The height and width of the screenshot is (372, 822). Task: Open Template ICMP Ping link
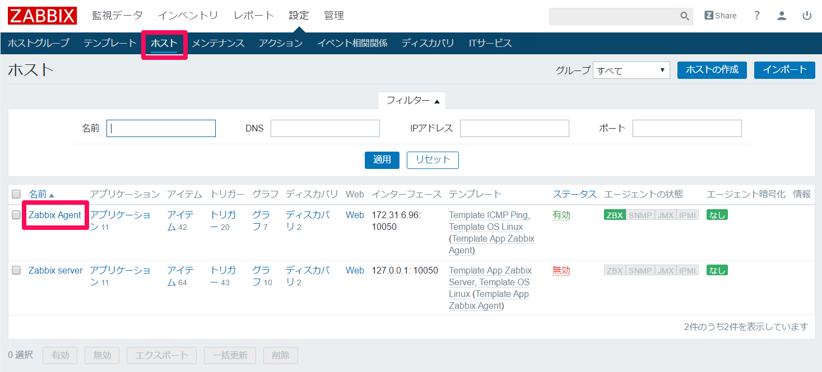pos(488,215)
